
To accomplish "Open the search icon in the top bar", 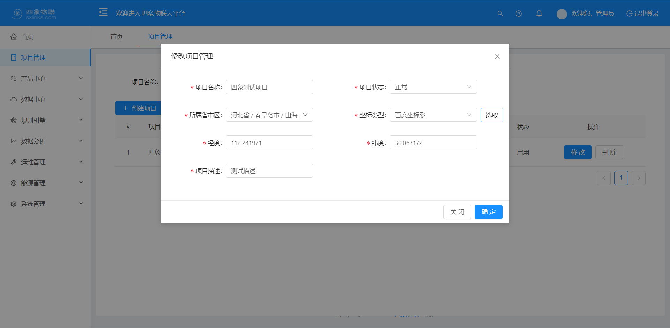I will pyautogui.click(x=500, y=14).
